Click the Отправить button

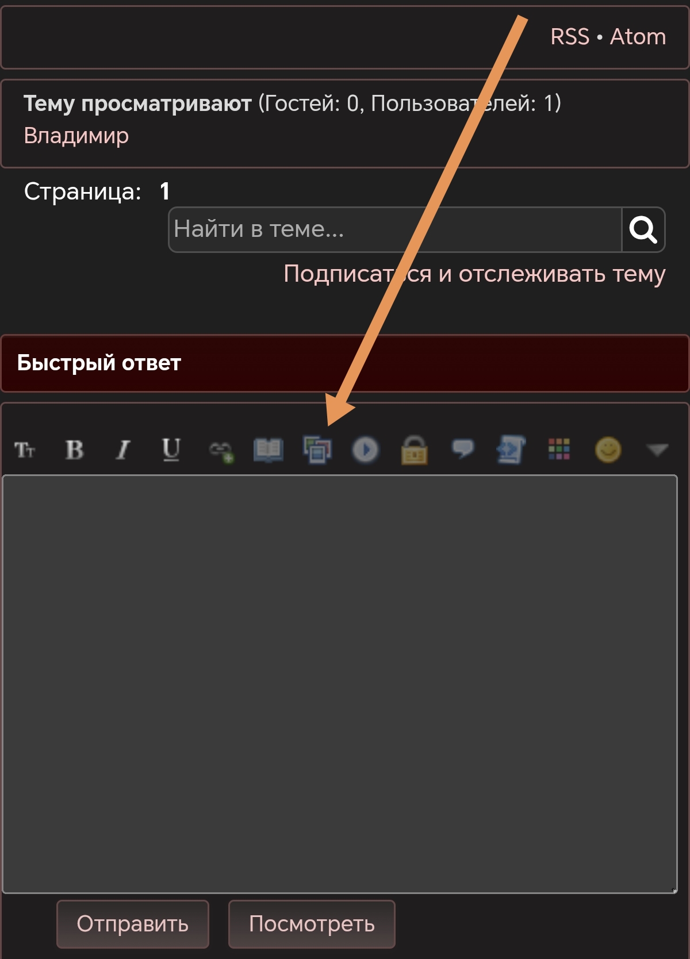(x=133, y=924)
